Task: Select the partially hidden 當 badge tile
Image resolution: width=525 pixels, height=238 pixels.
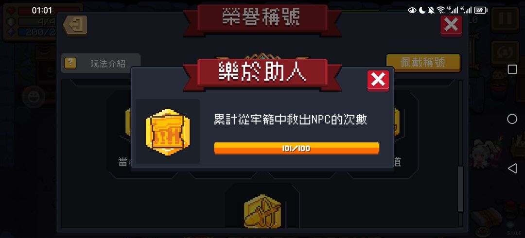Action: point(119,134)
